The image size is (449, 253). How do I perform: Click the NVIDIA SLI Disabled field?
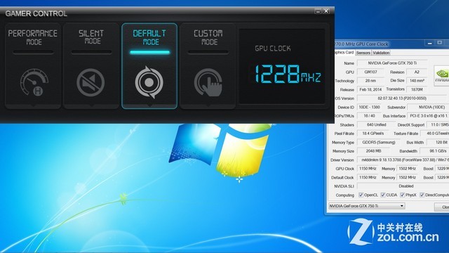point(403,186)
